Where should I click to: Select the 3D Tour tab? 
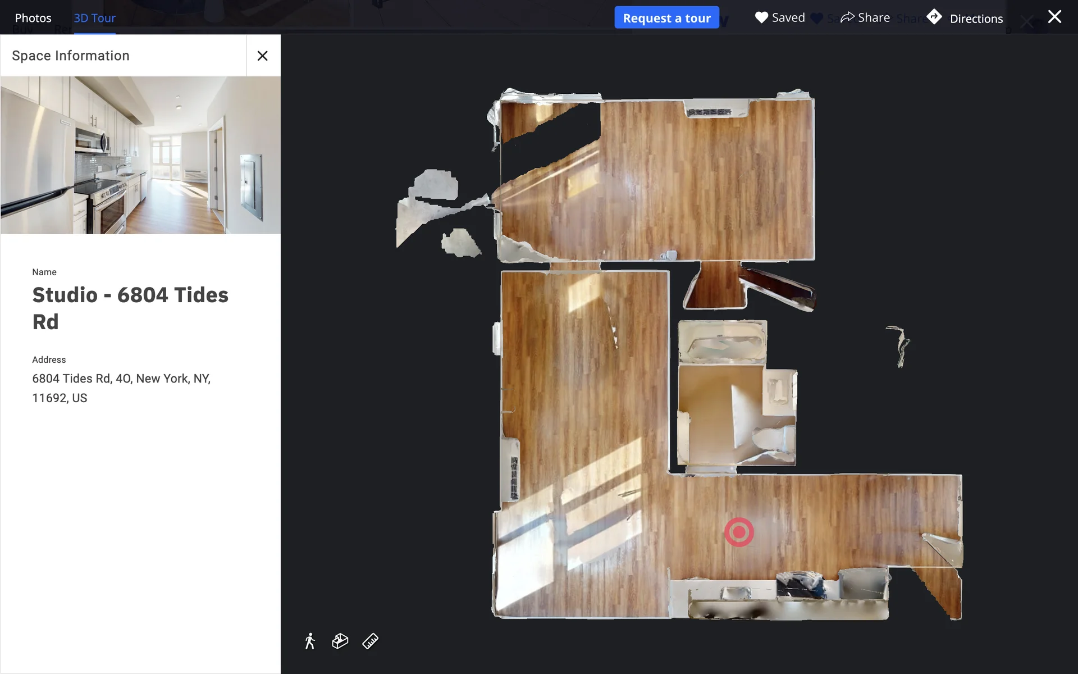pyautogui.click(x=94, y=18)
